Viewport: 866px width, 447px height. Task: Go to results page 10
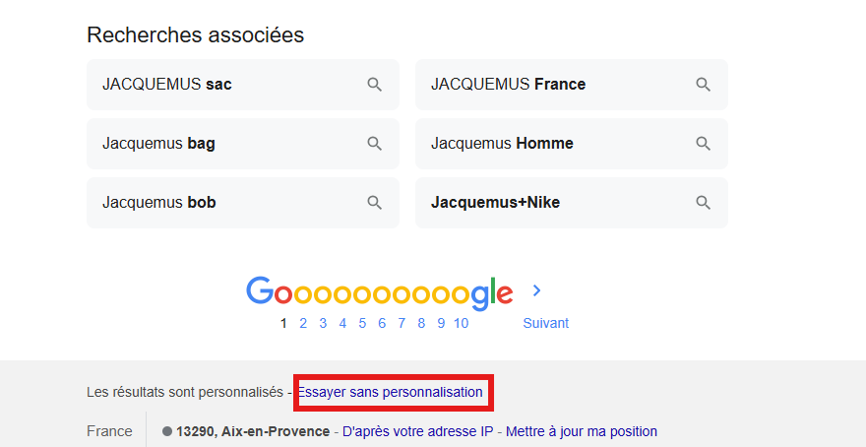click(x=462, y=323)
